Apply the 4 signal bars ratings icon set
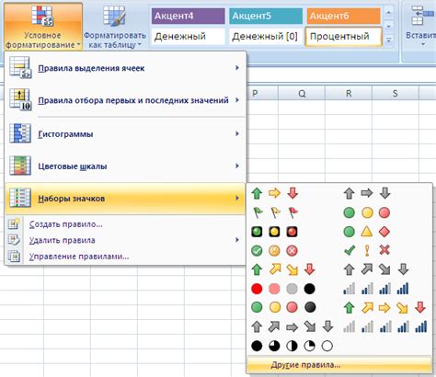Screen dimensions: 436x377 pos(376,289)
